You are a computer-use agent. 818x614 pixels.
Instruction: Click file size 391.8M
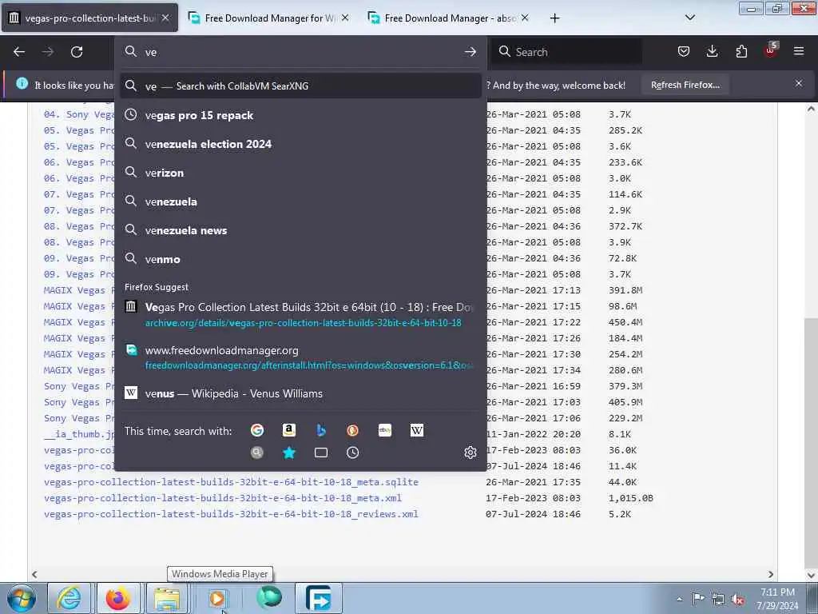click(x=625, y=290)
